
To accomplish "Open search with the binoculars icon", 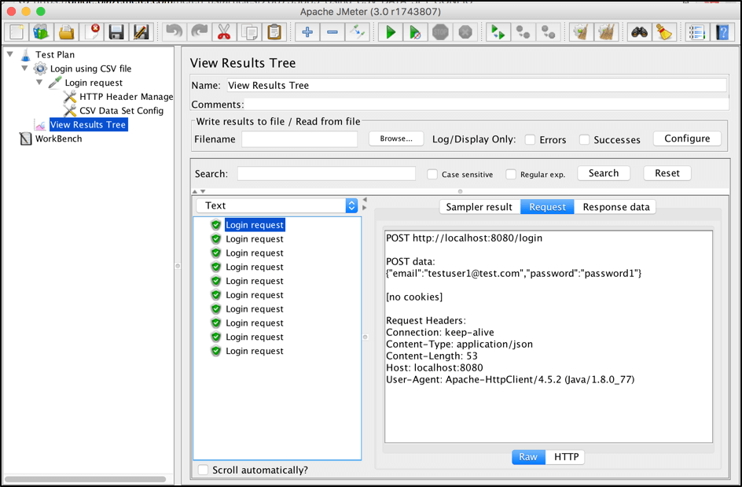I will (x=639, y=32).
